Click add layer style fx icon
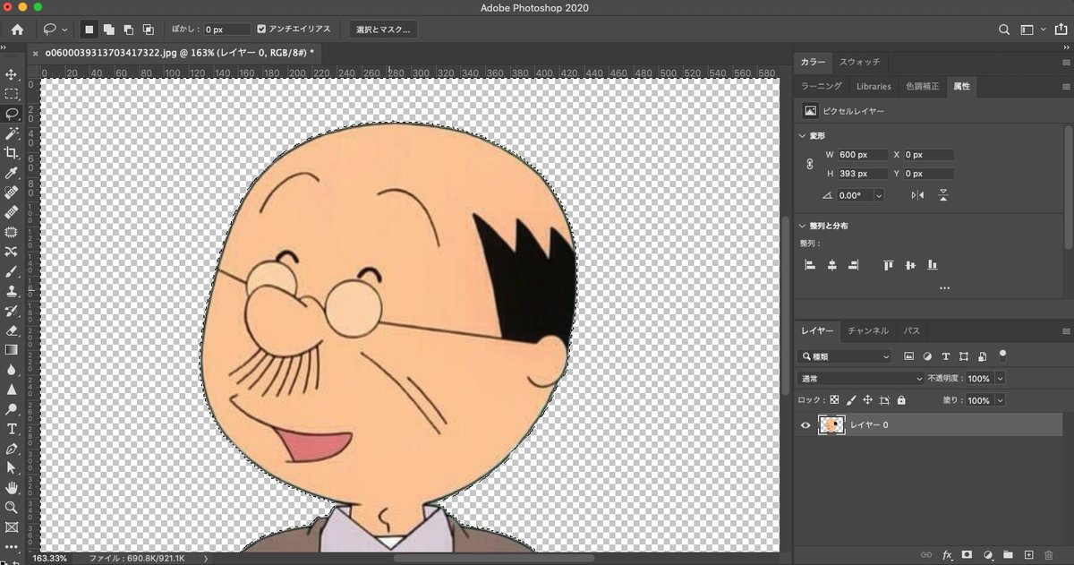Screen dimensions: 1074x565 pyautogui.click(x=948, y=555)
